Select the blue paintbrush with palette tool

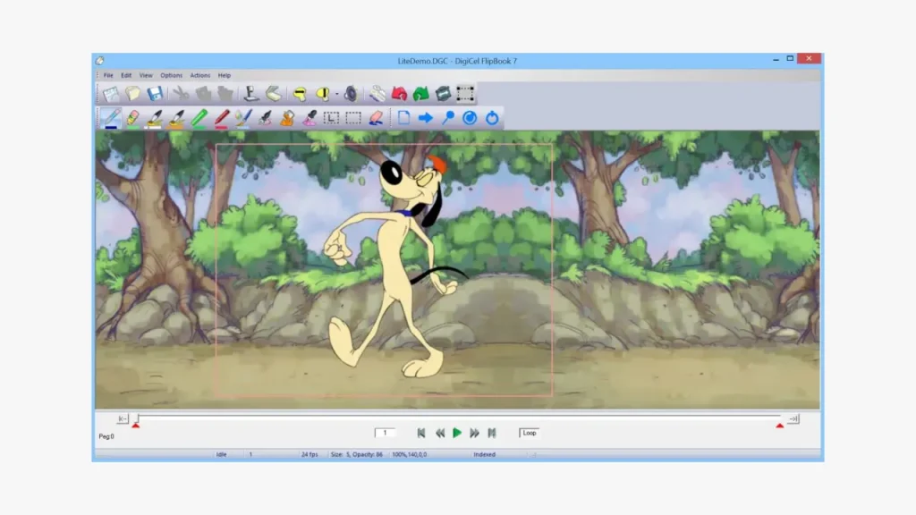tap(243, 118)
